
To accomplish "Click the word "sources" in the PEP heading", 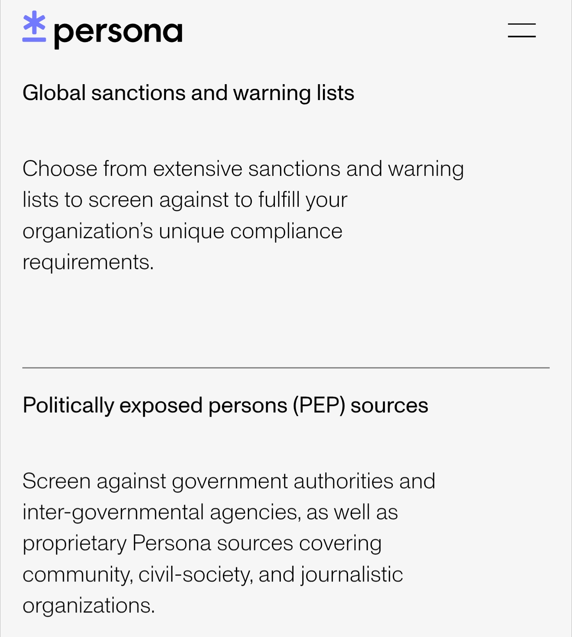I will coord(389,405).
